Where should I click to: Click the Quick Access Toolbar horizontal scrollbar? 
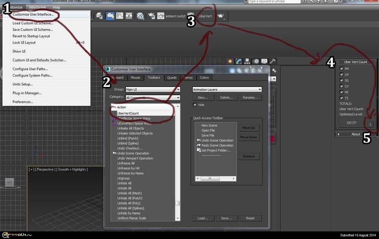tap(216, 178)
